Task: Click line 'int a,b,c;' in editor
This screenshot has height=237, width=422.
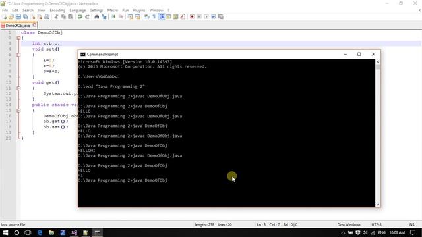Action: [46, 43]
